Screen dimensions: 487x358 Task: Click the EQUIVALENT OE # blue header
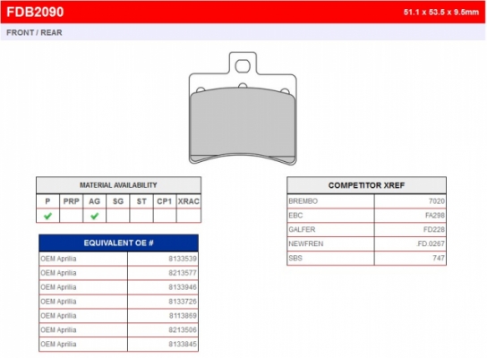point(119,243)
